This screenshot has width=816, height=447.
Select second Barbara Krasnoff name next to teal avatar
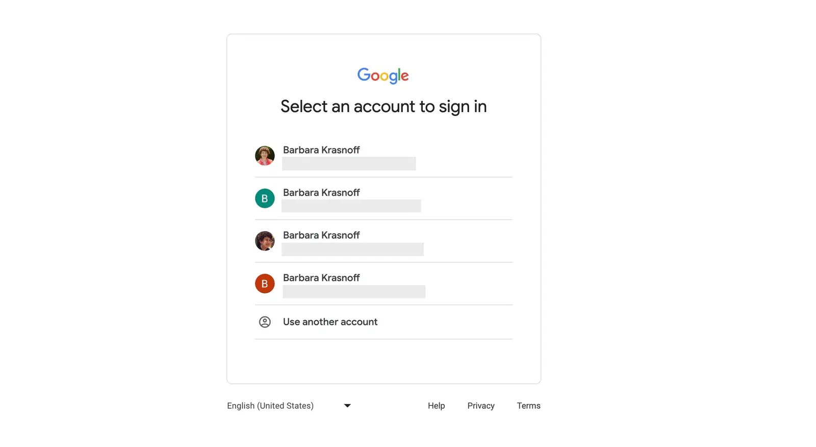(321, 193)
